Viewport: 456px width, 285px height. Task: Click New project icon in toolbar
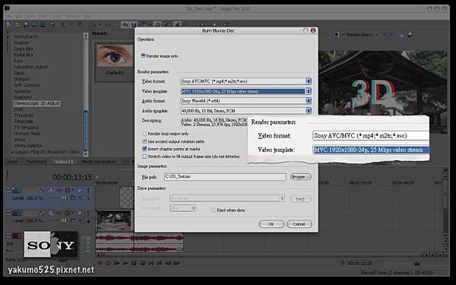(9, 25)
